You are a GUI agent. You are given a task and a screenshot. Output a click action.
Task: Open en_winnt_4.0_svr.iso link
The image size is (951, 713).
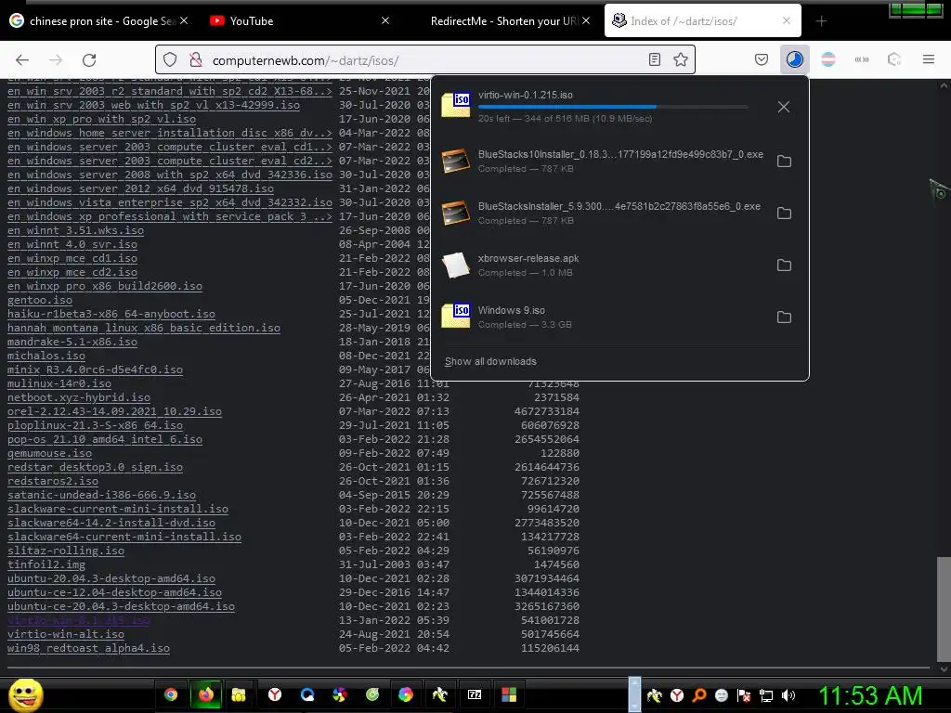pyautogui.click(x=72, y=244)
